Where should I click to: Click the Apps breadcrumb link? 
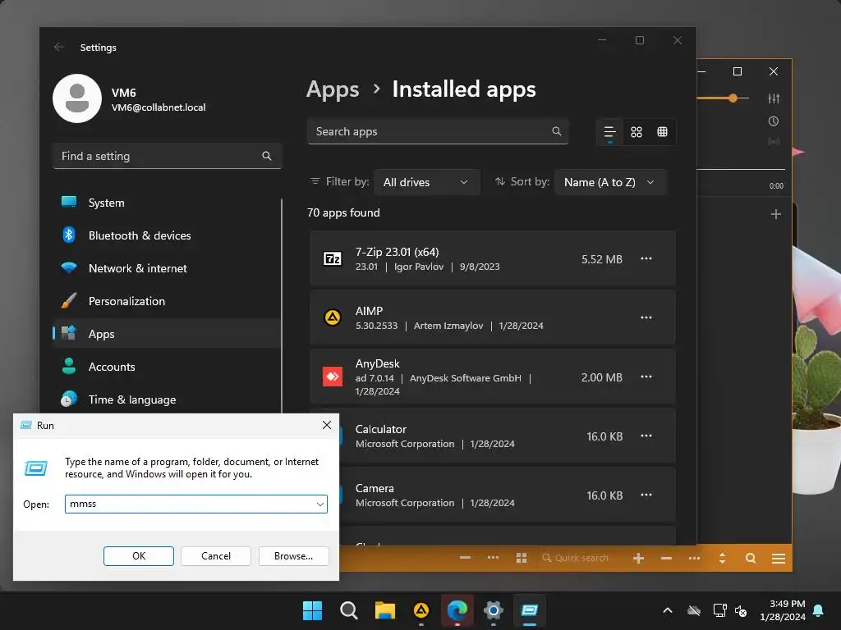tap(333, 89)
